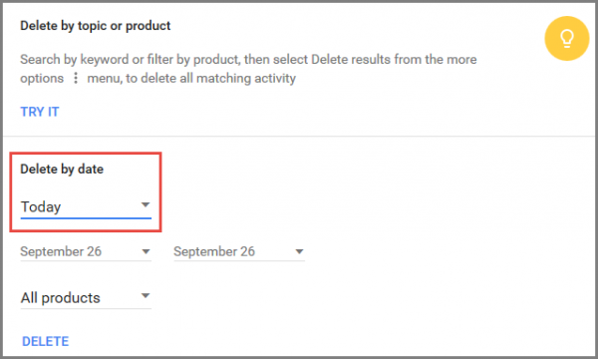Open the All products dropdown

86,298
